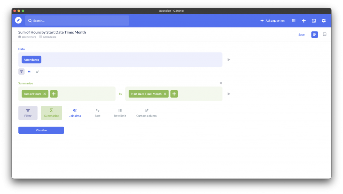Click the plus create new icon in header
343x194 pixels.
pos(303,20)
